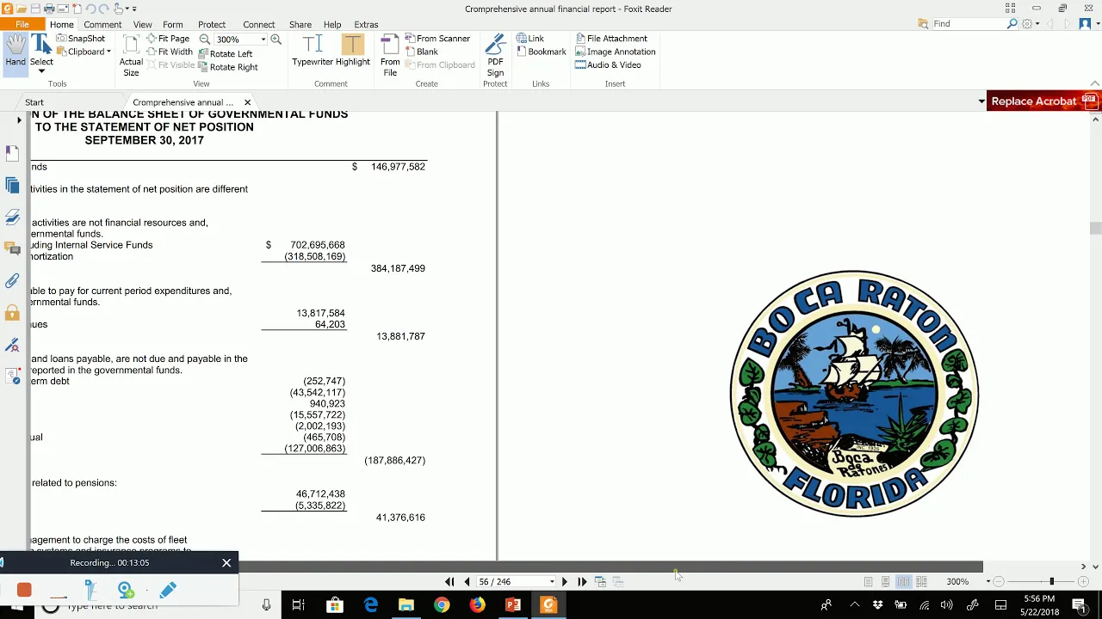Viewport: 1102px width, 619px height.
Task: Close the Cromprehensive annual document tab
Action: point(247,102)
